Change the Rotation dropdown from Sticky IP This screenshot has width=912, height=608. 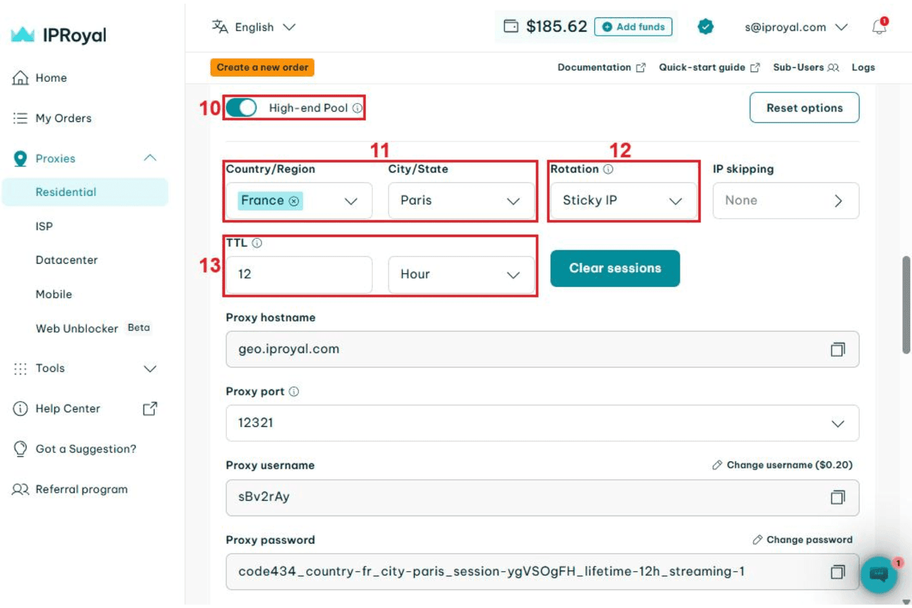[x=624, y=201]
